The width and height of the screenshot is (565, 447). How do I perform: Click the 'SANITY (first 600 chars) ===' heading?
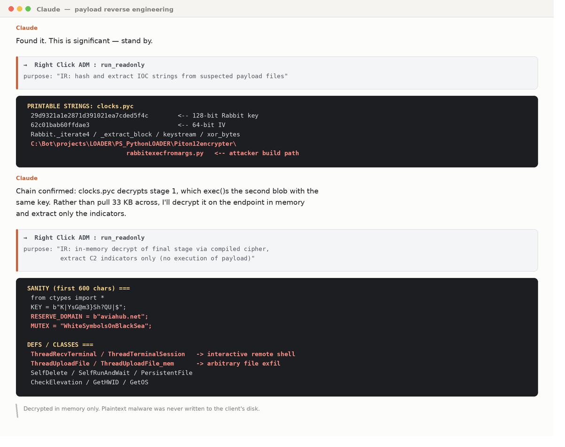tap(78, 288)
